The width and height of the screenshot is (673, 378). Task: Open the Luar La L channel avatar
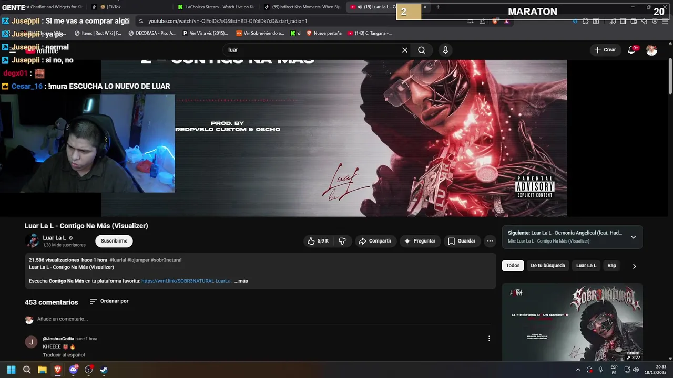33,241
